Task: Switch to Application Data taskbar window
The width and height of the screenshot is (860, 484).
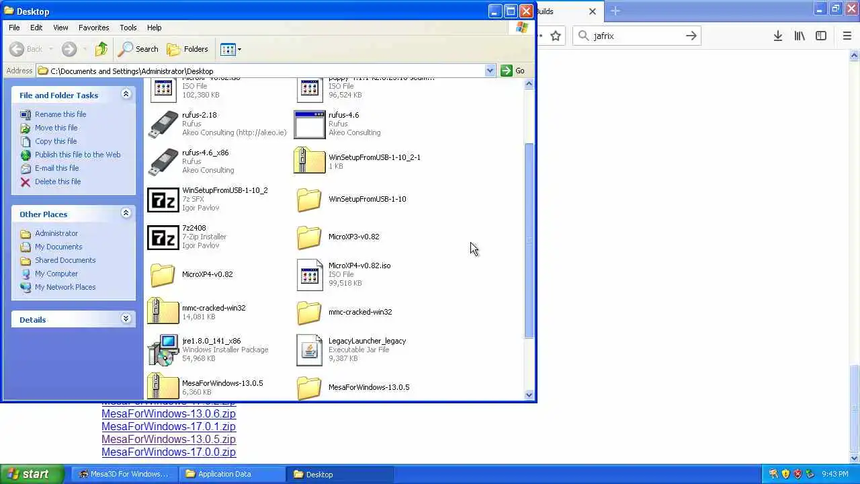Action: pyautogui.click(x=231, y=474)
